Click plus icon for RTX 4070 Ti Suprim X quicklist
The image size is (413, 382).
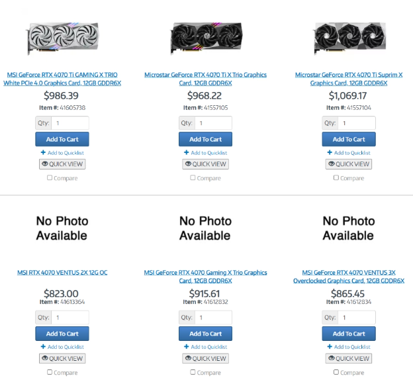click(330, 153)
